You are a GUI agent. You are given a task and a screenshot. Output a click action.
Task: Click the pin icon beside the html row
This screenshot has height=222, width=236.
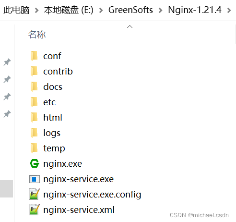coord(7,114)
